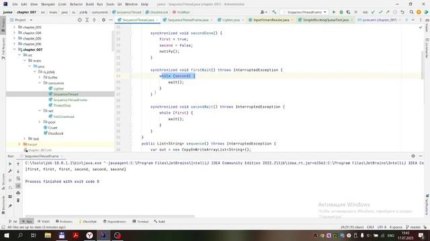Push commits with the Git arrow icon

tap(388, 12)
